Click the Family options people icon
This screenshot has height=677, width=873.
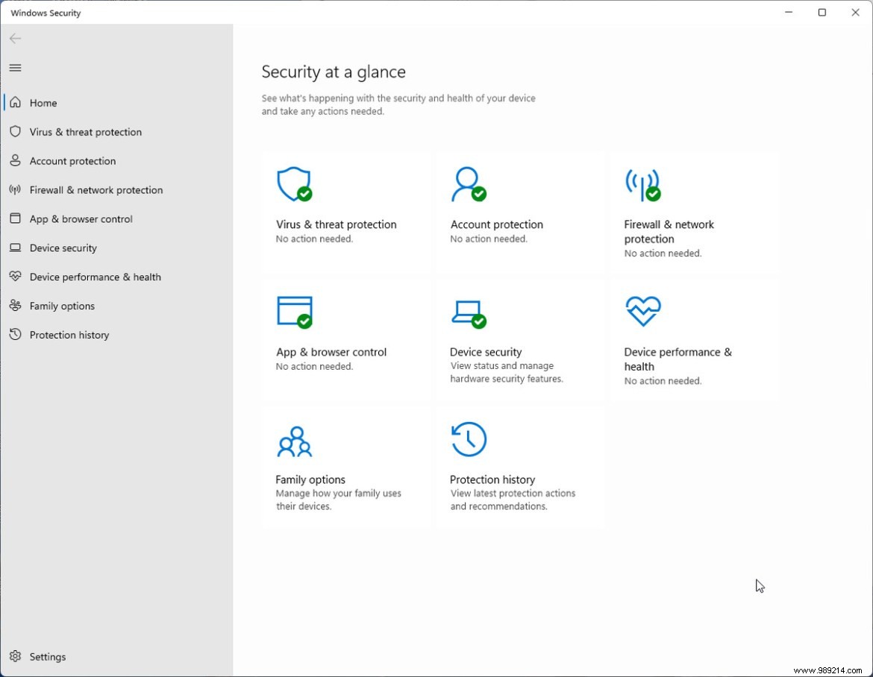tap(294, 439)
